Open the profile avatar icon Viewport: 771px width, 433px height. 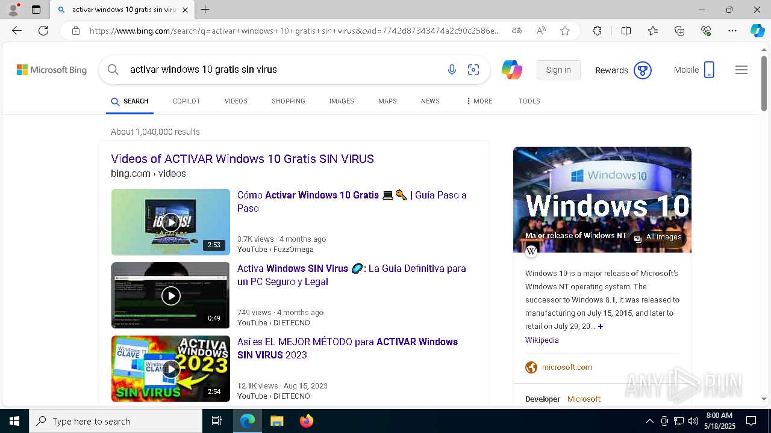click(13, 10)
